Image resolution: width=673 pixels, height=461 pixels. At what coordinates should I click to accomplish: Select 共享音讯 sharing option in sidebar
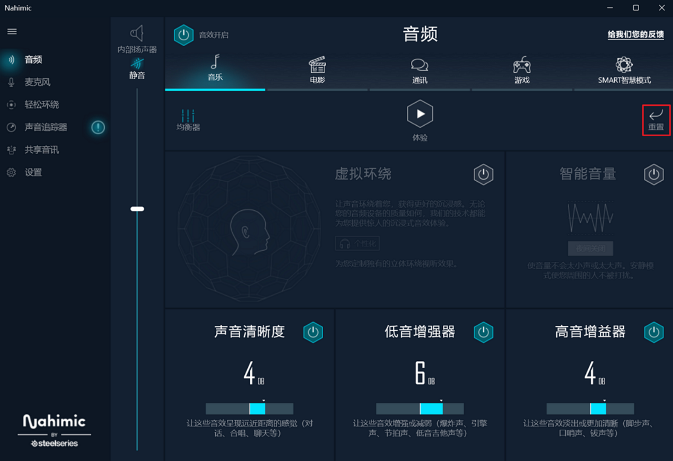41,150
